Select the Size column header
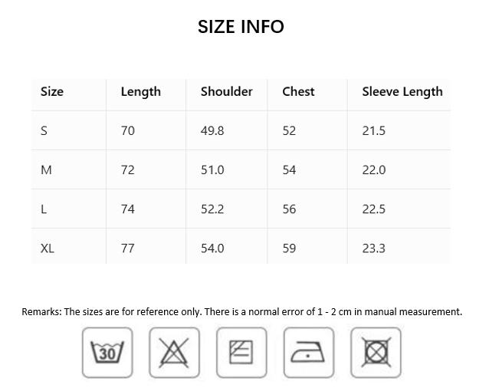The image size is (486, 388). 52,92
